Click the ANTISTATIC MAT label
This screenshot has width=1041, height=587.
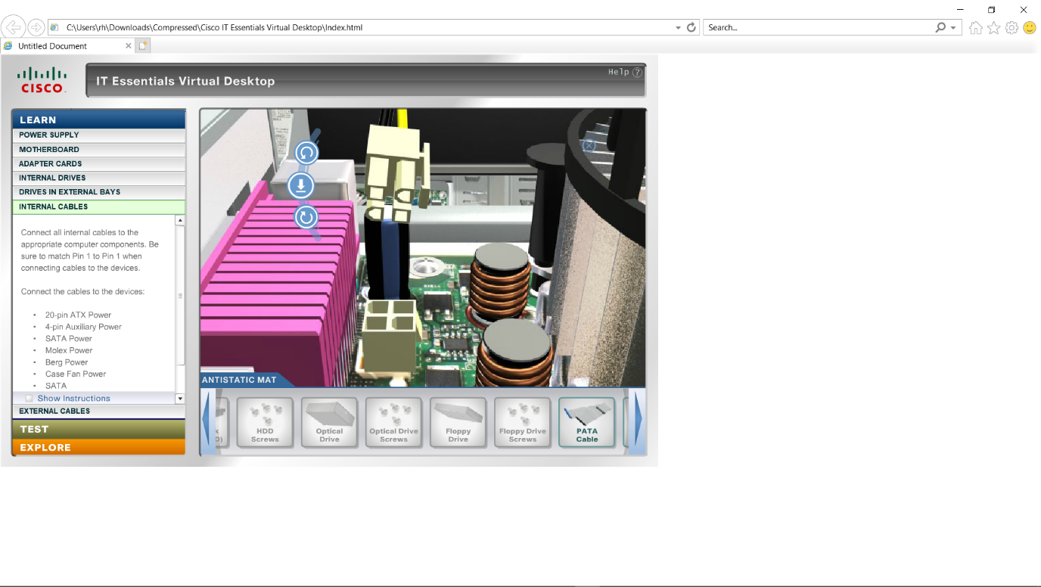239,380
